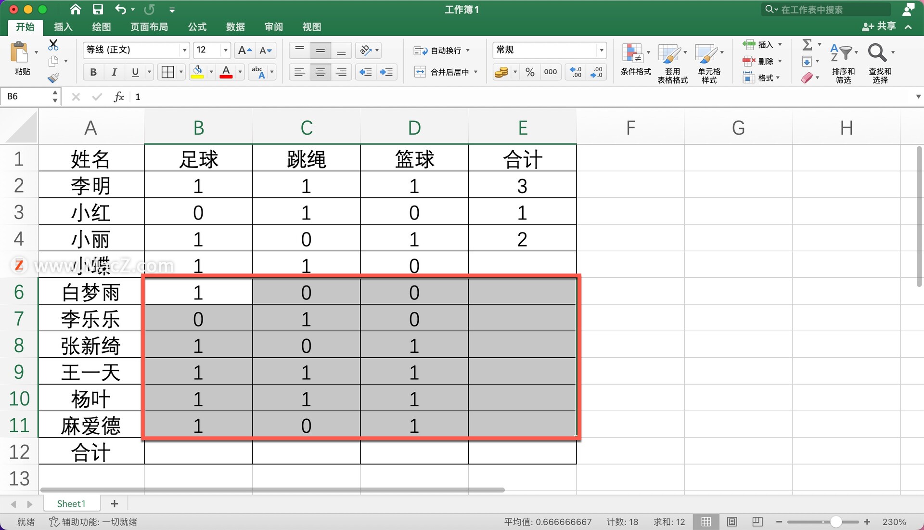Open font size dropdown showing 12
This screenshot has height=530, width=924.
pyautogui.click(x=225, y=50)
